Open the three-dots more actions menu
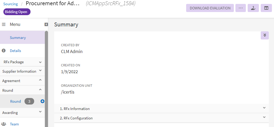The width and height of the screenshot is (274, 127). pyautogui.click(x=240, y=8)
